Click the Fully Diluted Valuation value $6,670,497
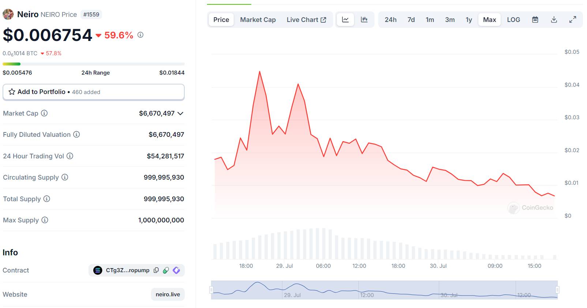 pos(166,135)
